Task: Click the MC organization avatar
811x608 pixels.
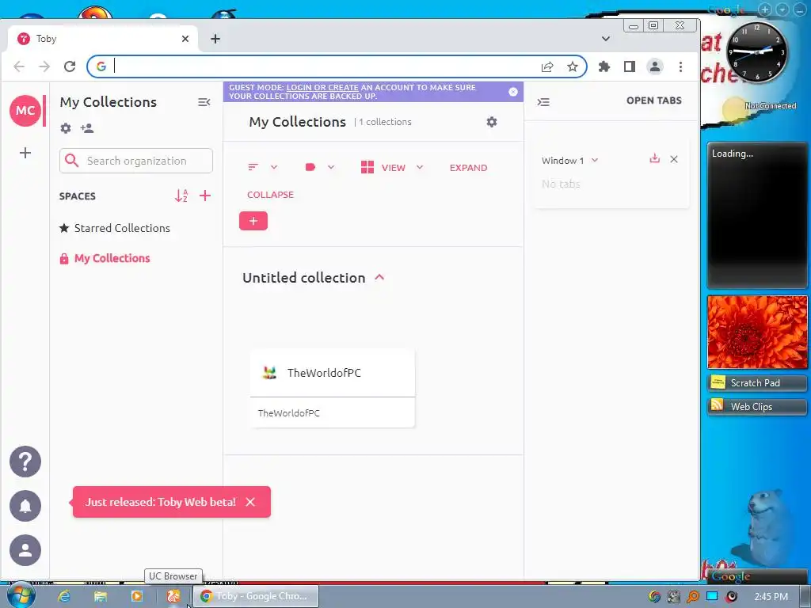Action: [x=25, y=110]
